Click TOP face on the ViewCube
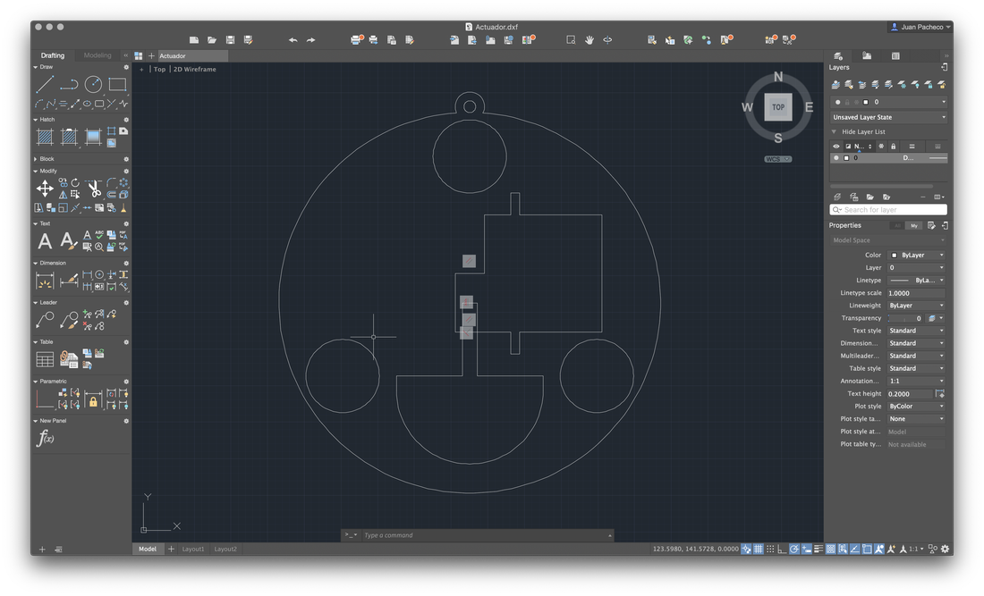This screenshot has width=984, height=596. [778, 107]
